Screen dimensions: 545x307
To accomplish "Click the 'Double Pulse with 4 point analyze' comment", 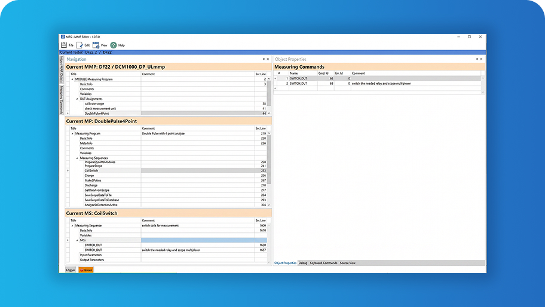I will pyautogui.click(x=163, y=133).
